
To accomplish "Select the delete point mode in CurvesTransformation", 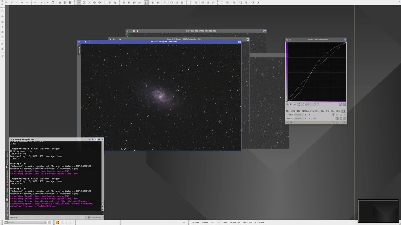I will point(295,104).
